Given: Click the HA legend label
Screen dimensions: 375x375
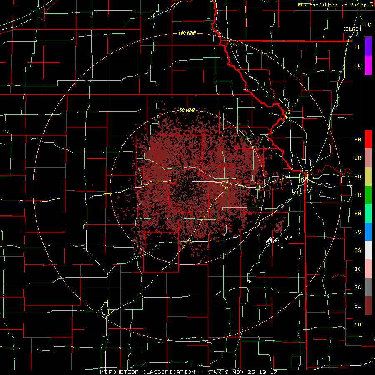Looking at the screenshot, I should [357, 139].
